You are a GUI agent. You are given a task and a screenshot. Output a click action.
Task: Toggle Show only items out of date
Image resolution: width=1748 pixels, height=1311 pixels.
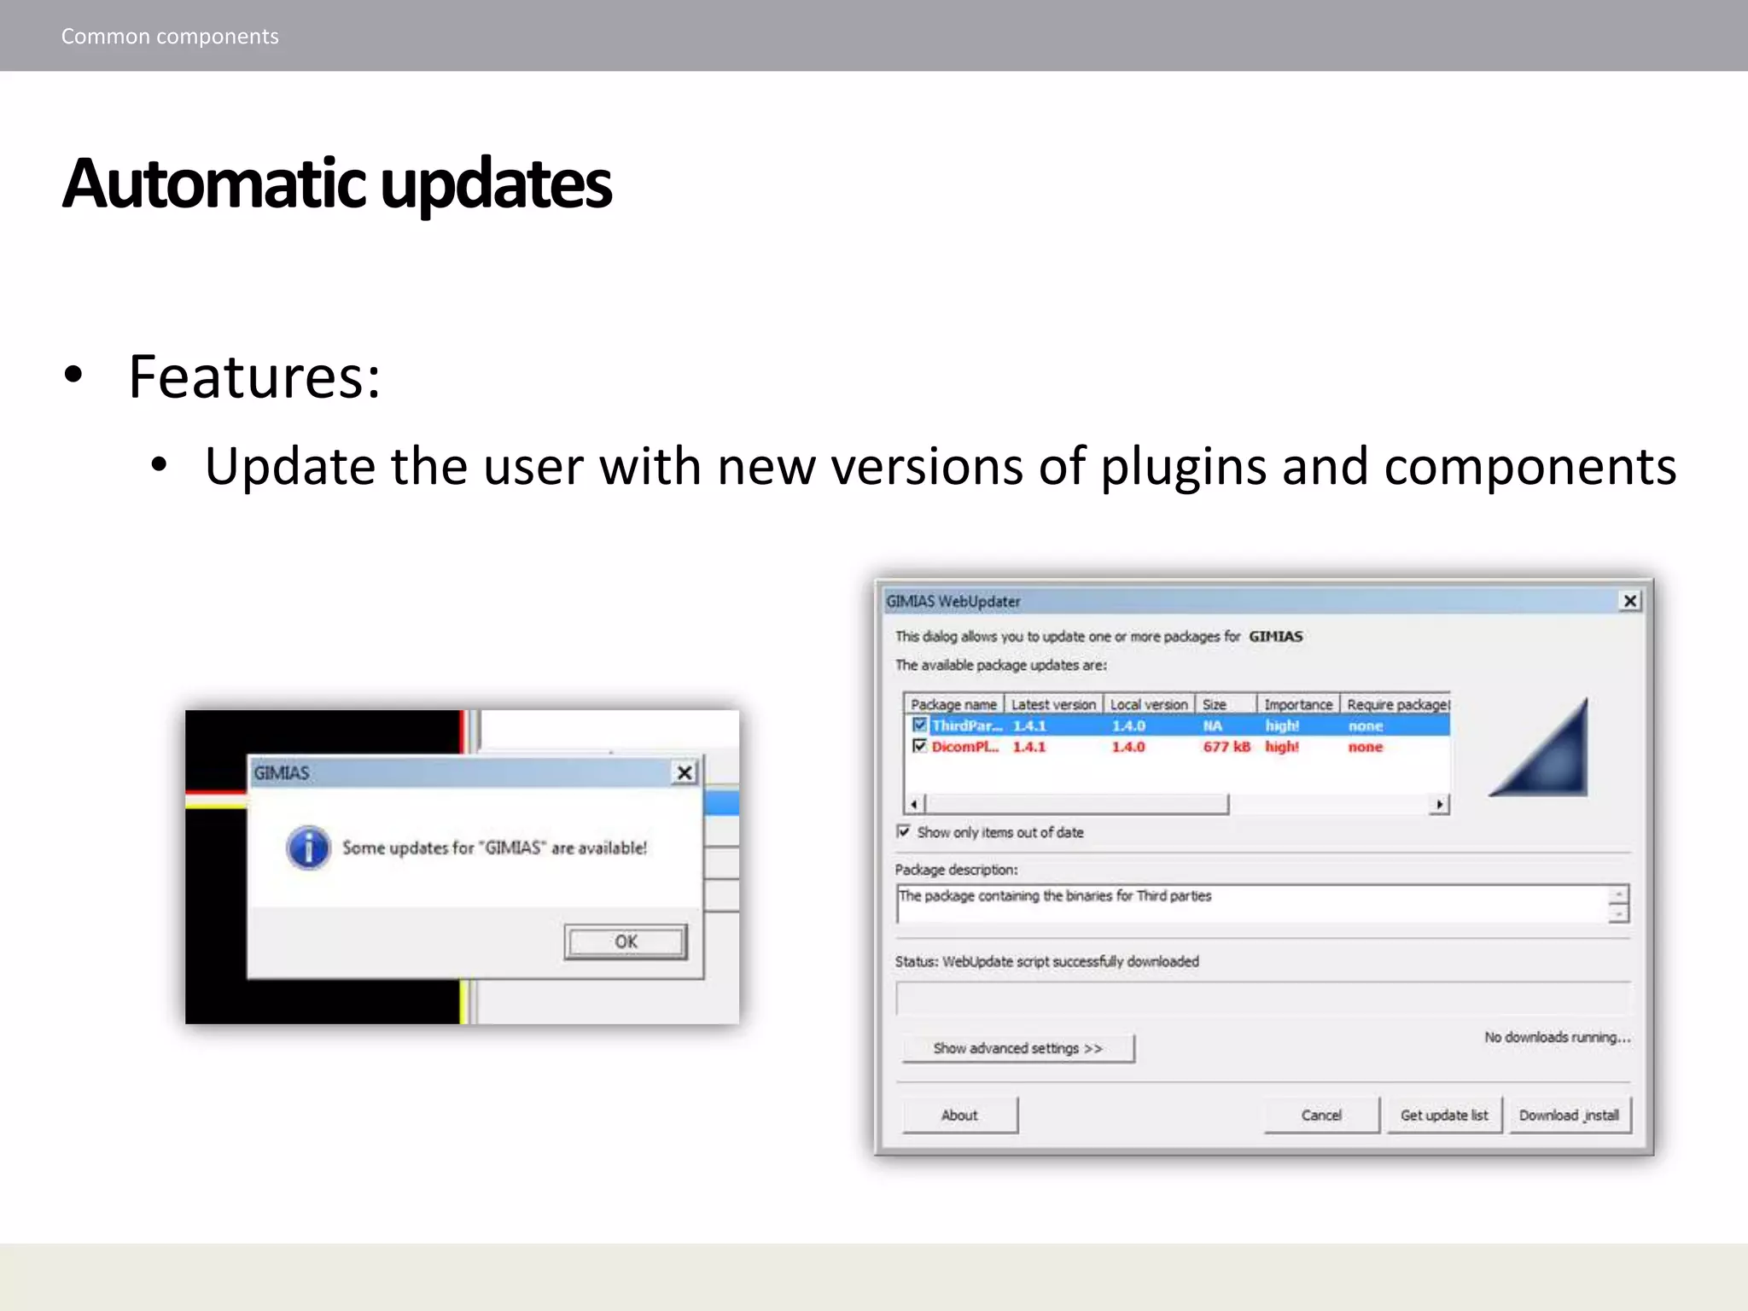pos(904,831)
